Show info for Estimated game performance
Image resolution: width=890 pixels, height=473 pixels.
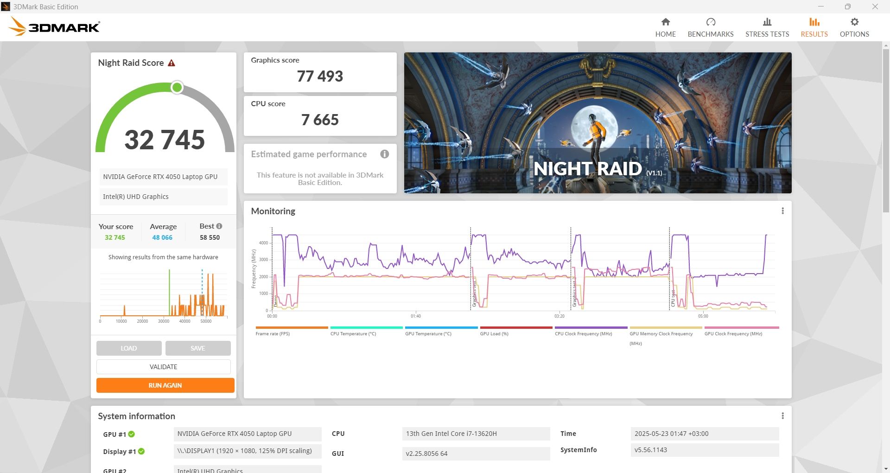click(x=385, y=154)
